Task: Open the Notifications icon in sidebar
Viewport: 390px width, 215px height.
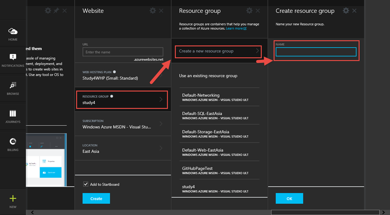Action: click(x=13, y=58)
